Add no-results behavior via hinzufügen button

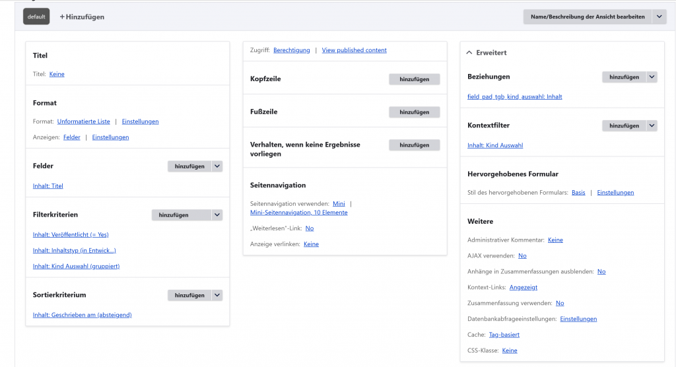tap(414, 145)
